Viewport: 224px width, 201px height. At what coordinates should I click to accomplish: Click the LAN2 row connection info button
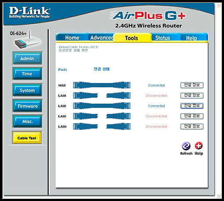[192, 106]
